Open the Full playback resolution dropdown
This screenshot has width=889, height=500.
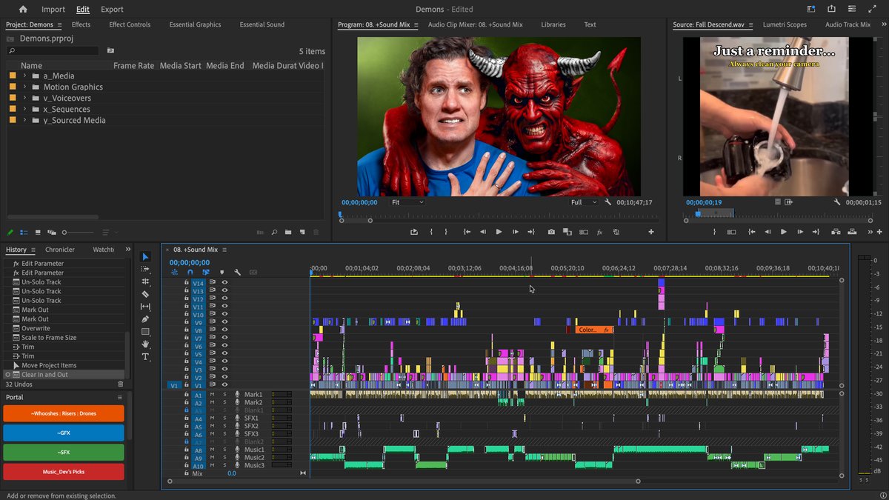coord(584,202)
